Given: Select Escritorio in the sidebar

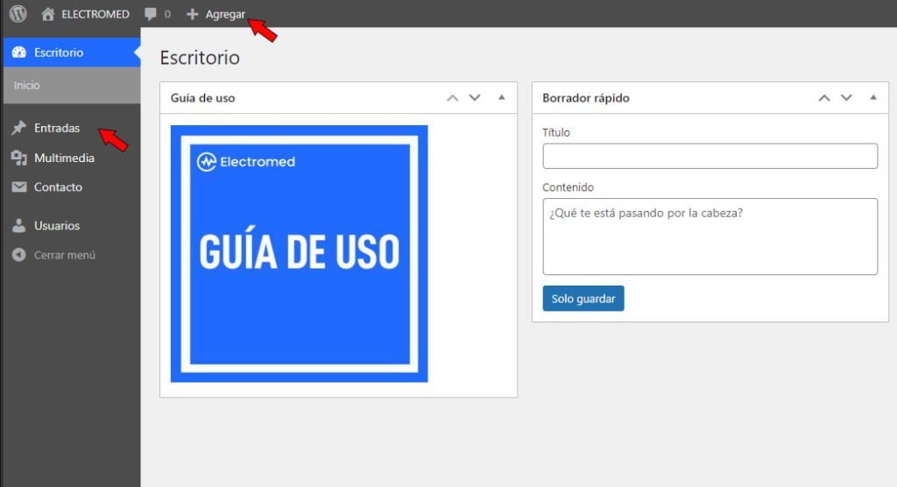Looking at the screenshot, I should pos(72,52).
